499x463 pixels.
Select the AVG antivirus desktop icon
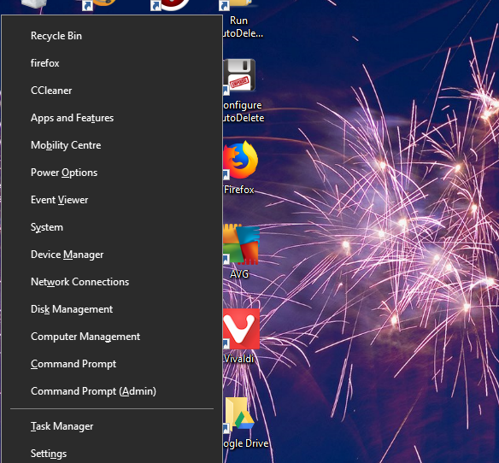(241, 244)
